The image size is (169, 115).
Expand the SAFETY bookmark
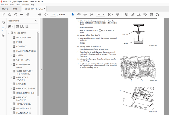(11, 56)
